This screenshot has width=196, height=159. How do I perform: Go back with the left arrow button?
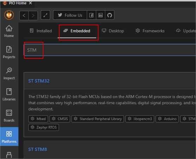(24, 15)
